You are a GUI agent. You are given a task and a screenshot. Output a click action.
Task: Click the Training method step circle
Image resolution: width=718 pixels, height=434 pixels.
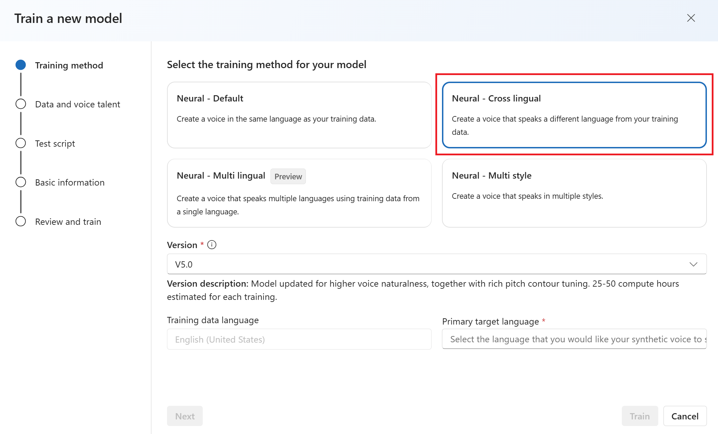tap(21, 65)
